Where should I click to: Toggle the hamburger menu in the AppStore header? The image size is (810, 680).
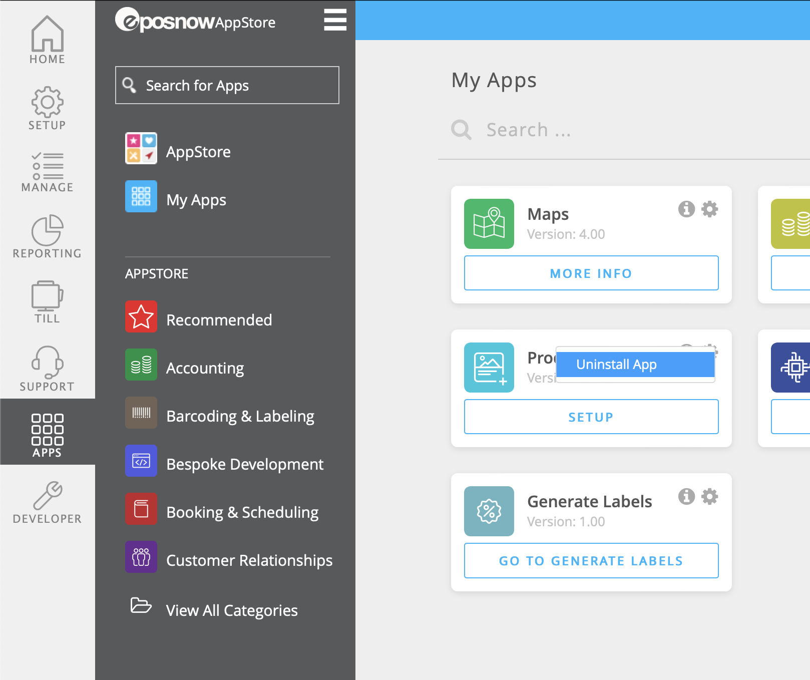click(335, 20)
